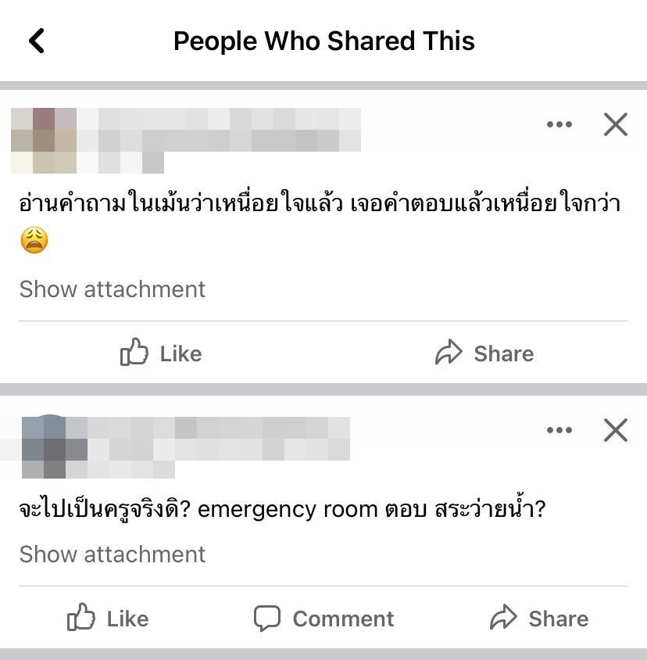Expand Show attachment under emergency room post
The width and height of the screenshot is (647, 660).
(113, 554)
